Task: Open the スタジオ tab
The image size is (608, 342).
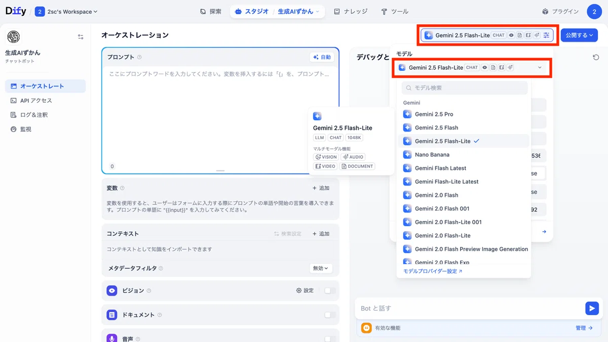Action: click(252, 11)
